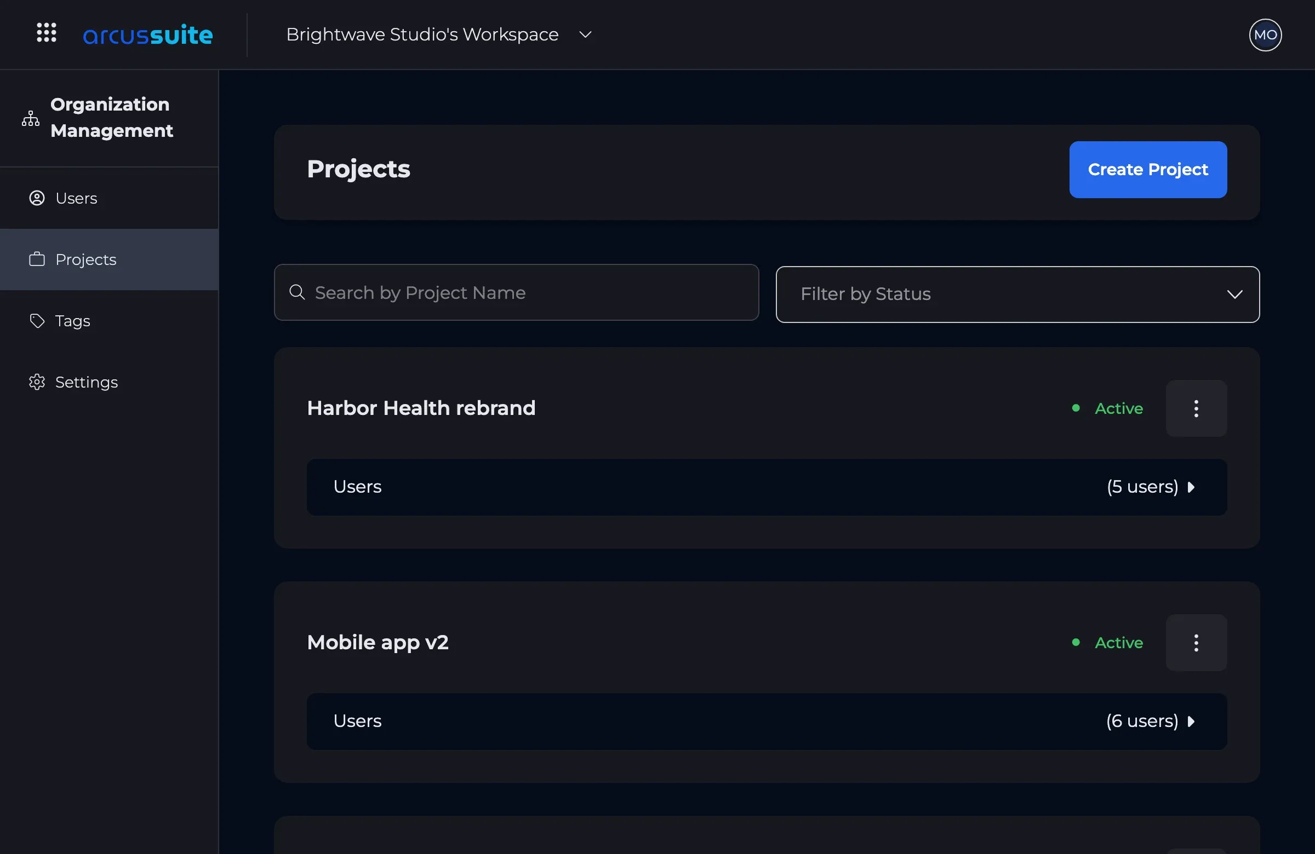Click the Mobile app v2 project title
Image resolution: width=1315 pixels, height=854 pixels.
tap(378, 643)
